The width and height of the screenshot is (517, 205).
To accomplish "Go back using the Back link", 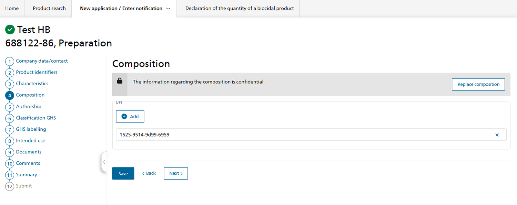I will pos(149,173).
